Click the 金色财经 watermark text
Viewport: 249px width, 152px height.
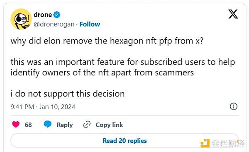pyautogui.click(x=228, y=143)
